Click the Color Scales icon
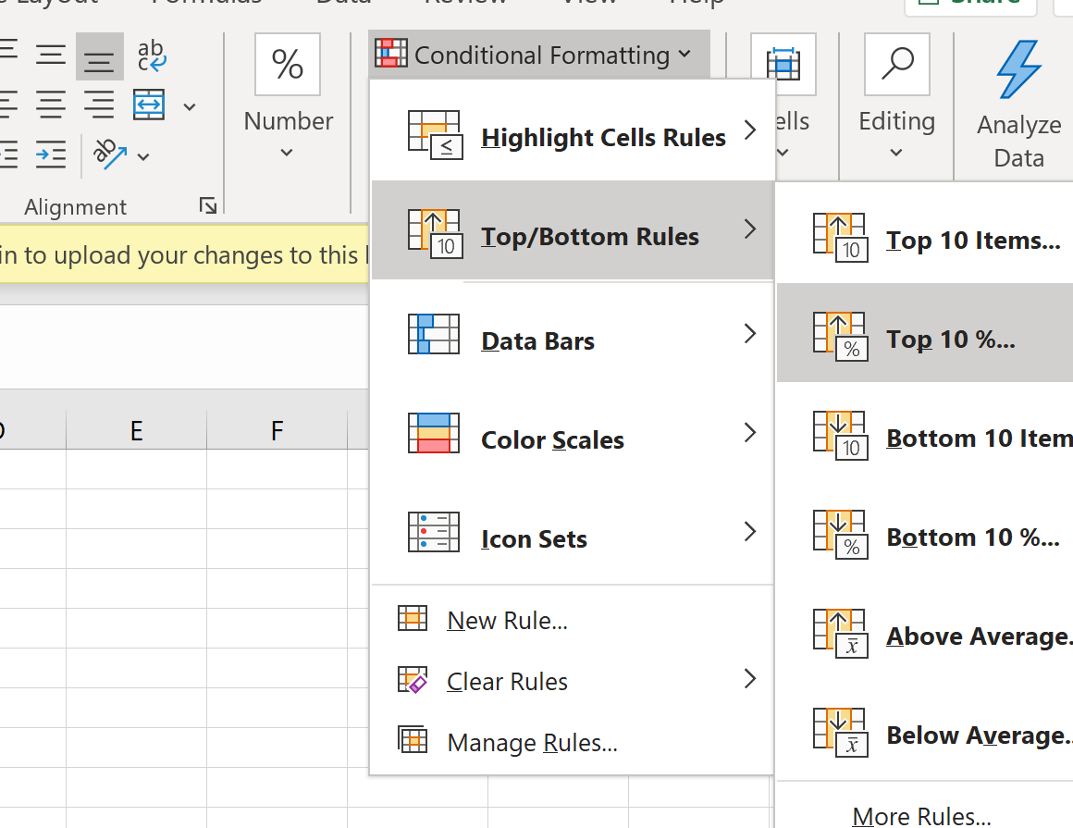The width and height of the screenshot is (1073, 828). coord(434,433)
